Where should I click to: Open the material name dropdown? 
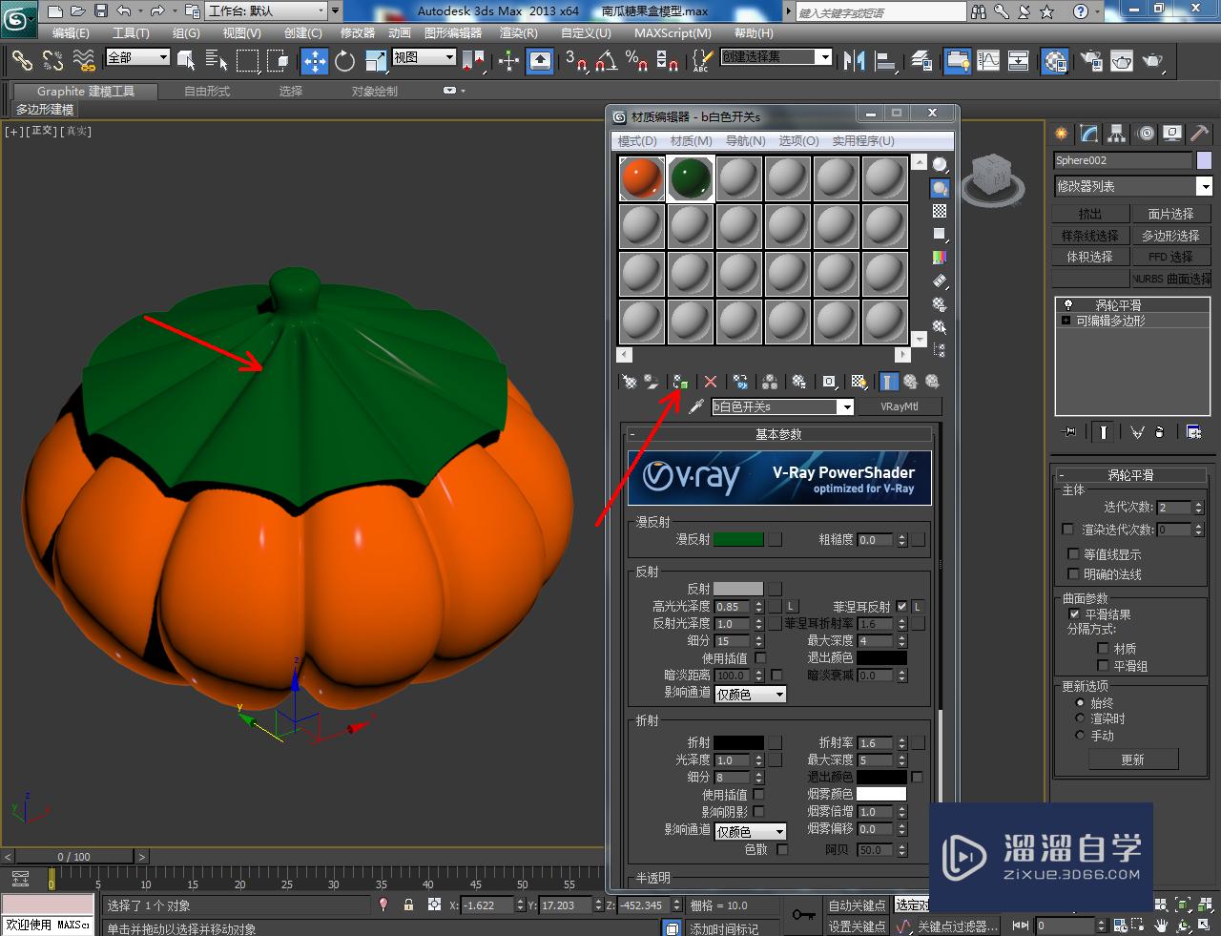tap(845, 407)
